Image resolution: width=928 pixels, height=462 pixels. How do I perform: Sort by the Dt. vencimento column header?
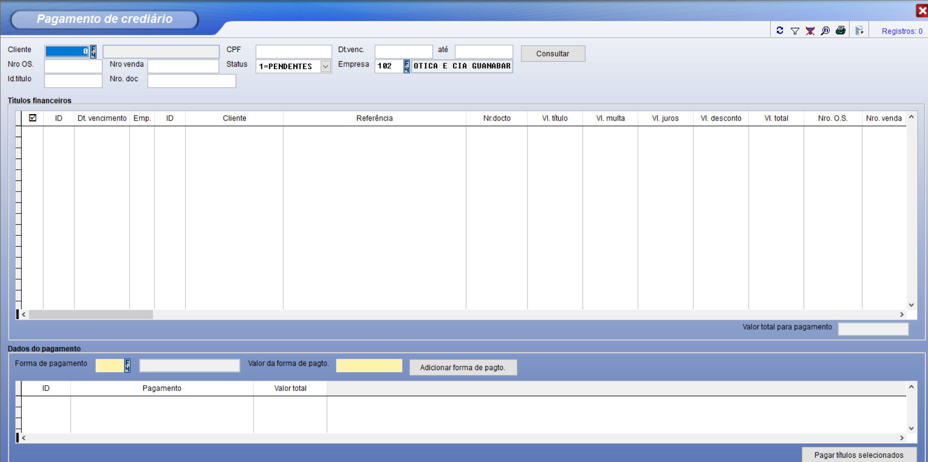102,118
